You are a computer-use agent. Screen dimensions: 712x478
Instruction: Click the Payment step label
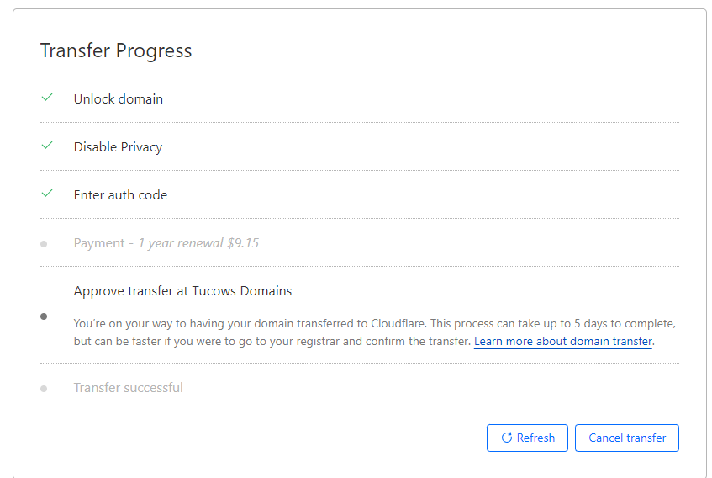98,243
